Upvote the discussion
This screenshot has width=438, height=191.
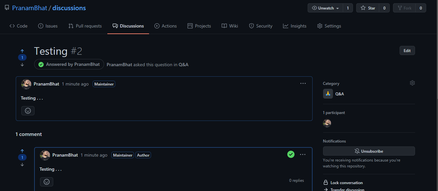coord(22,51)
